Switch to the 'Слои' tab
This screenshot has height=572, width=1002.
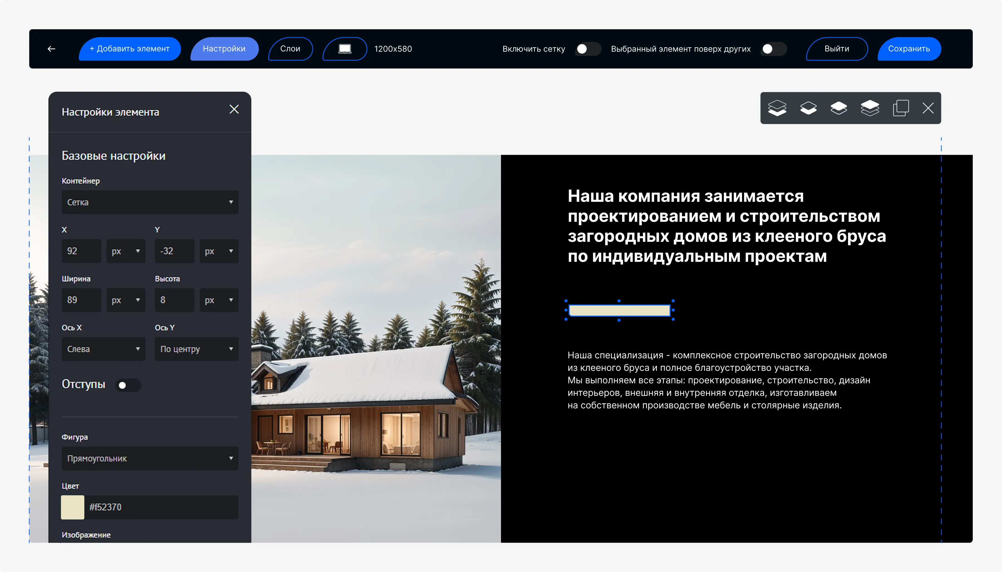coord(290,48)
